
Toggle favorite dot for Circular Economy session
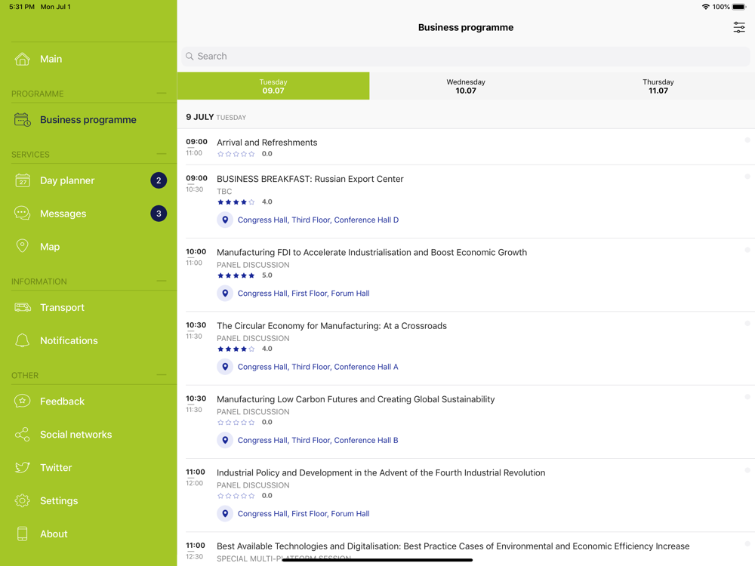coord(747,324)
